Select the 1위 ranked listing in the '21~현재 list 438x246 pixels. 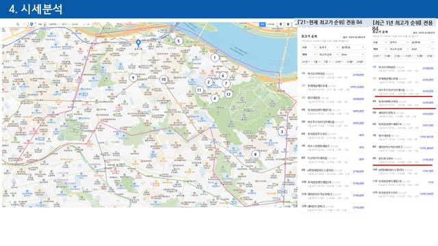(x=333, y=75)
